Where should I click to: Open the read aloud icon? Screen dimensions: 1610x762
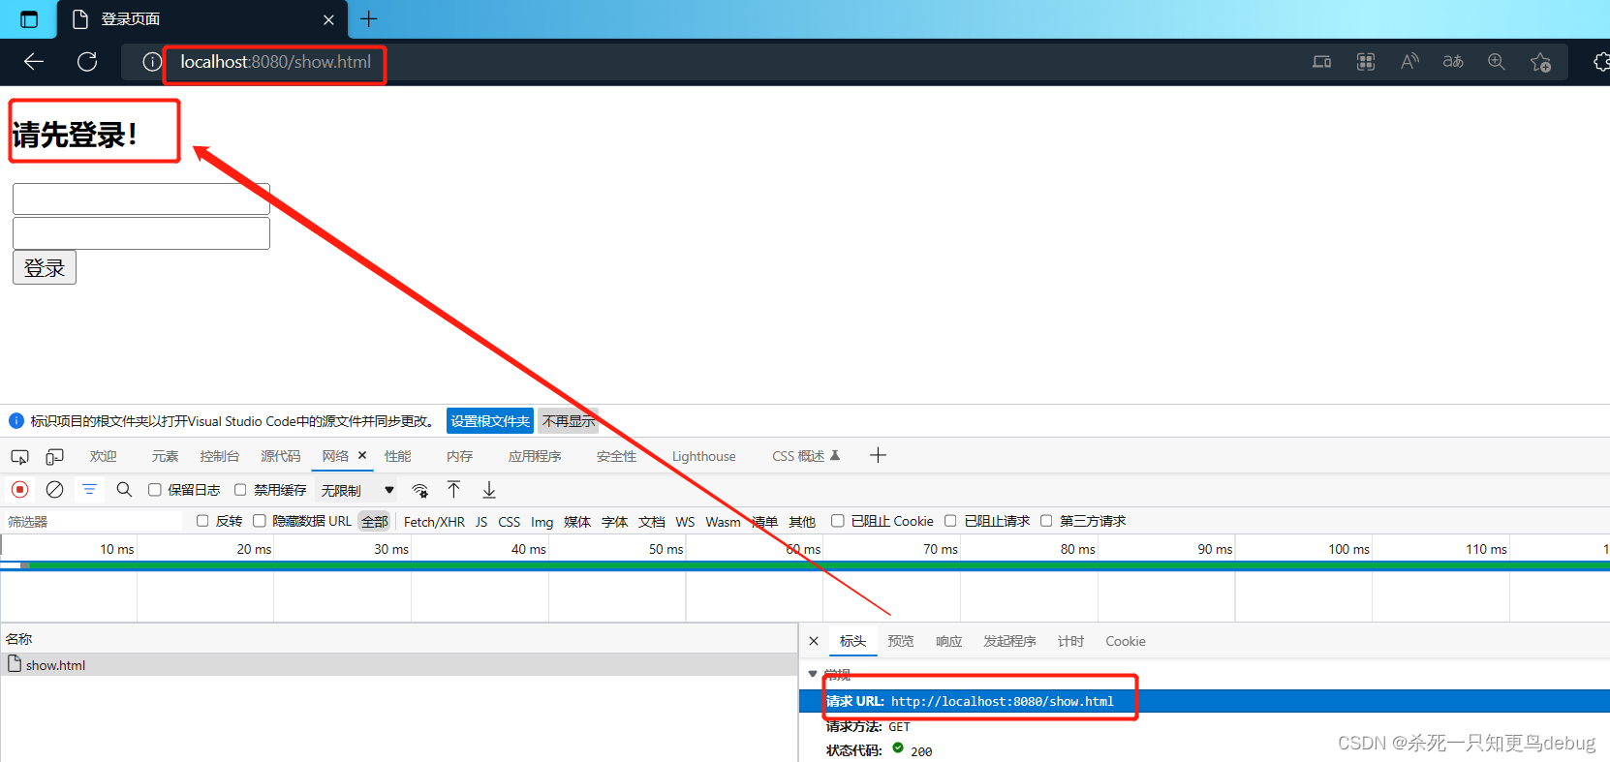[1409, 62]
